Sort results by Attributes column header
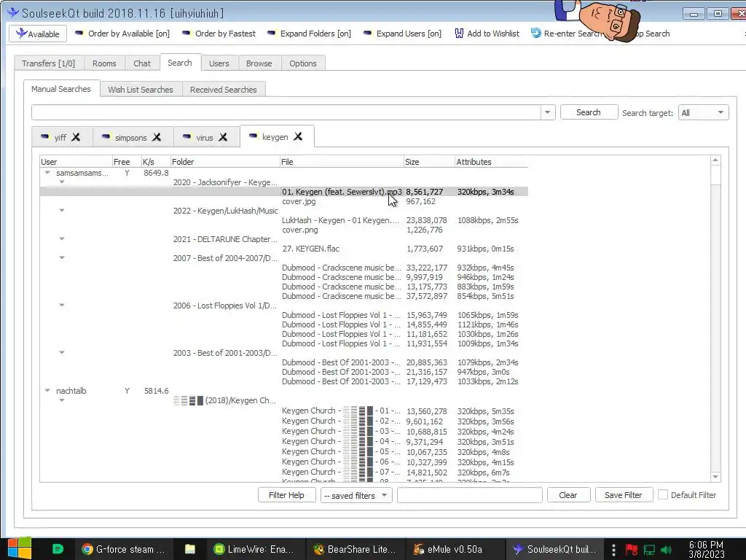 point(491,162)
